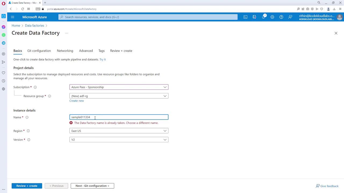Show Azure notifications bell
The width and height of the screenshot is (344, 193).
click(263, 17)
